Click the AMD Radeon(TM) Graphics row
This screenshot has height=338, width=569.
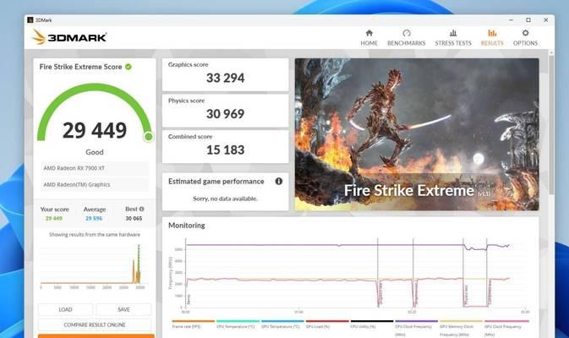[95, 184]
